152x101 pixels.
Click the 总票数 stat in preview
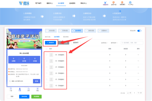tap(13, 60)
